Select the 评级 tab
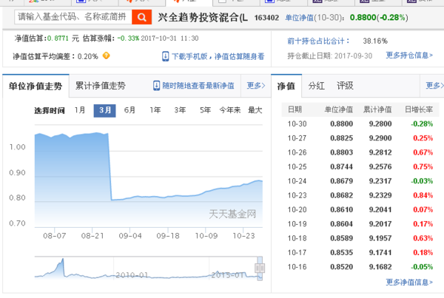 [345, 86]
